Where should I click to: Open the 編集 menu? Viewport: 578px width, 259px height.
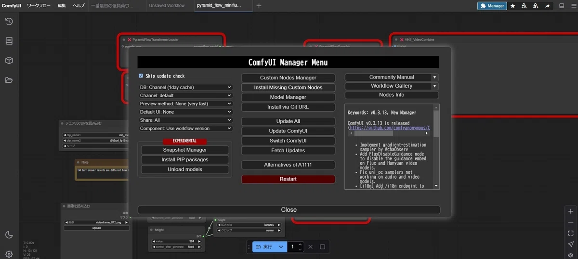62,6
